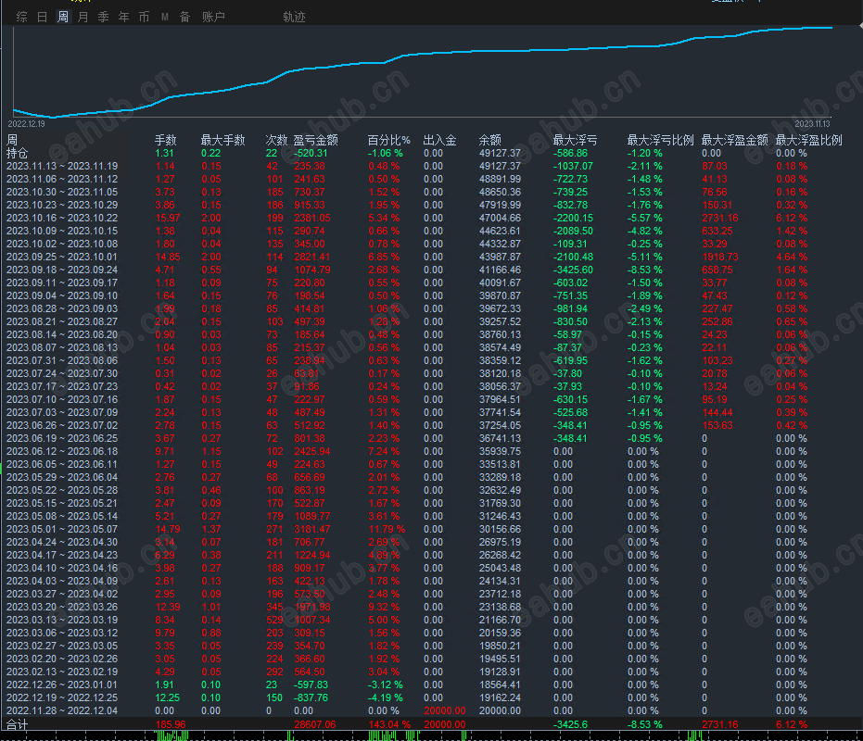Select row 2023.09.25 ~ 2023.10.01
This screenshot has width=863, height=741.
[x=432, y=257]
